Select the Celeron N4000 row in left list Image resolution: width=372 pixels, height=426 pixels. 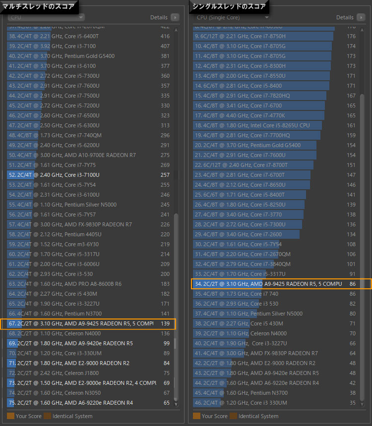84,333
